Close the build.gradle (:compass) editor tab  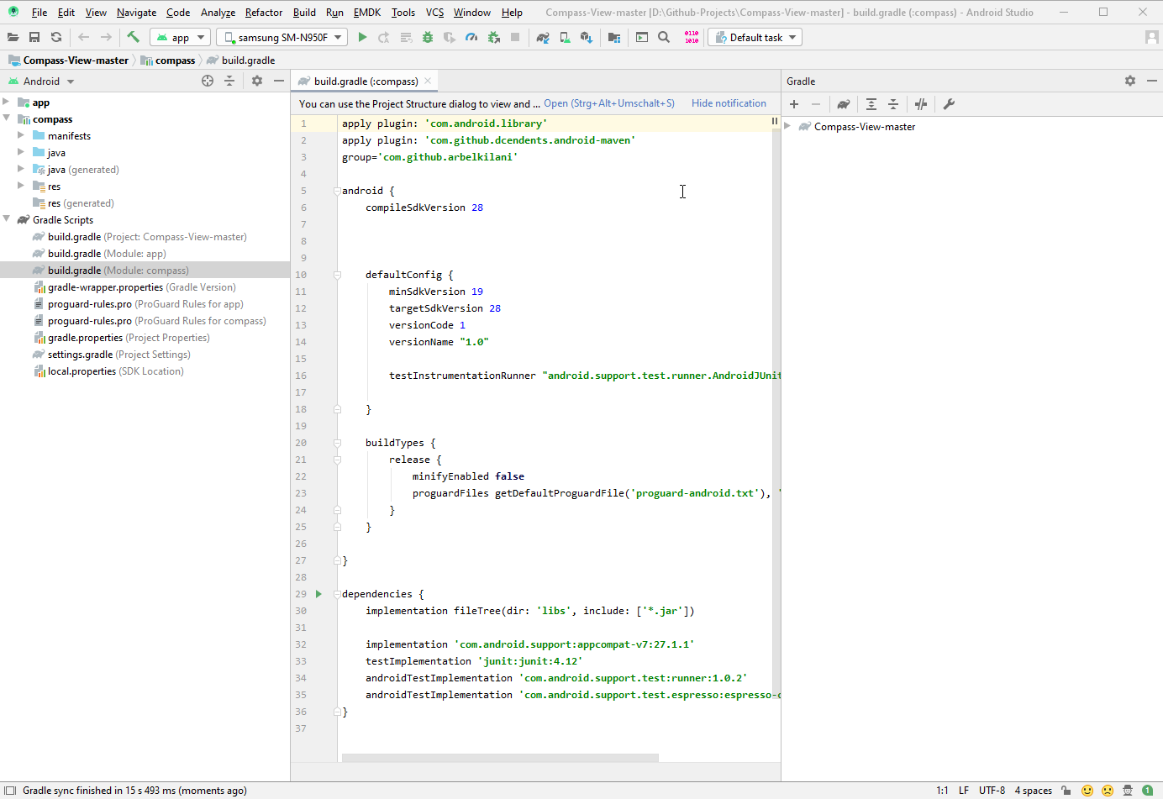pyautogui.click(x=428, y=81)
